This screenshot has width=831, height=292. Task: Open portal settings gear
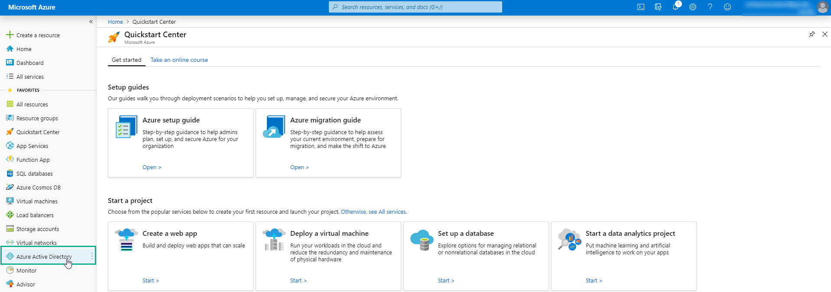[693, 7]
